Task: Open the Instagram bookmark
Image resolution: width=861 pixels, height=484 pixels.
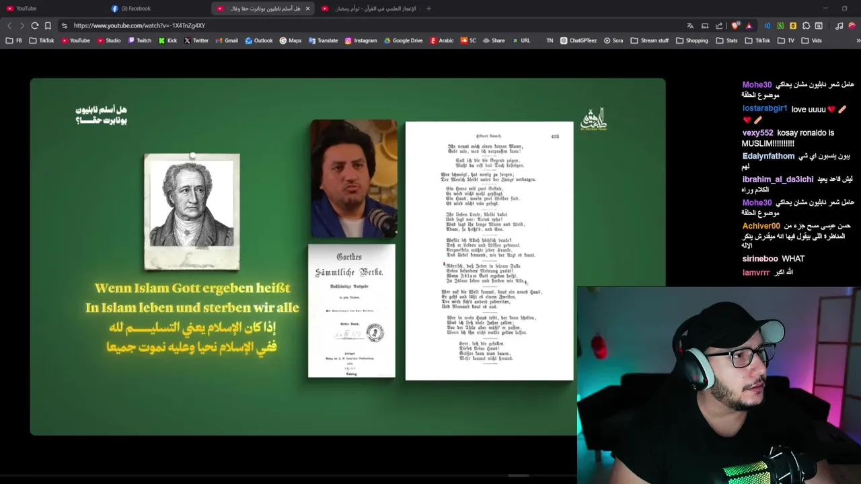Action: [x=361, y=40]
